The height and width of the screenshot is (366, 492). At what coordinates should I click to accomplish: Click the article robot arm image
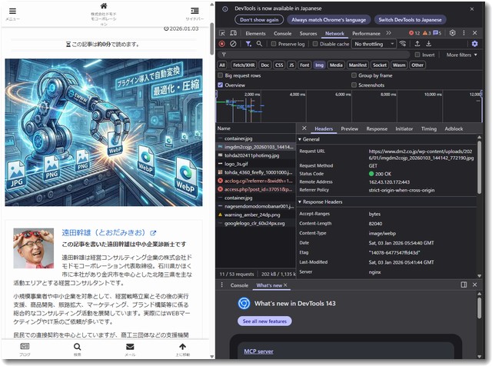point(104,132)
